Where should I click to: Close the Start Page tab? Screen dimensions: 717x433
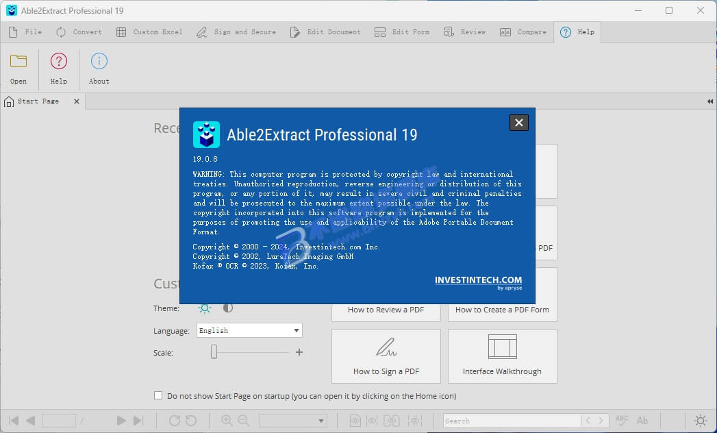coord(77,101)
